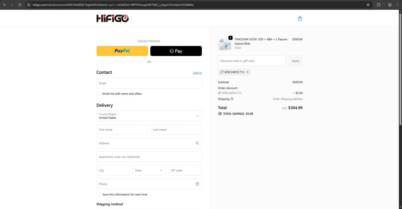Click the Shipping info question icon
The width and height of the screenshot is (402, 209).
pyautogui.click(x=232, y=99)
